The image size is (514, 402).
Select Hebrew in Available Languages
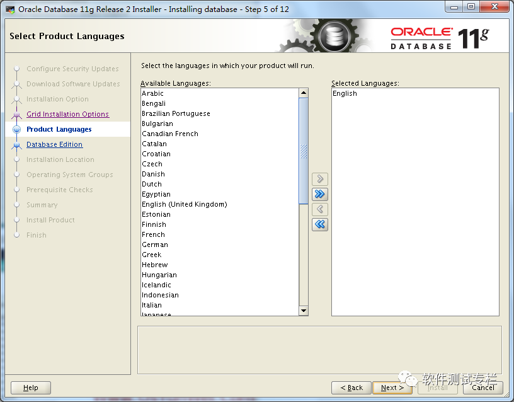[220, 265]
